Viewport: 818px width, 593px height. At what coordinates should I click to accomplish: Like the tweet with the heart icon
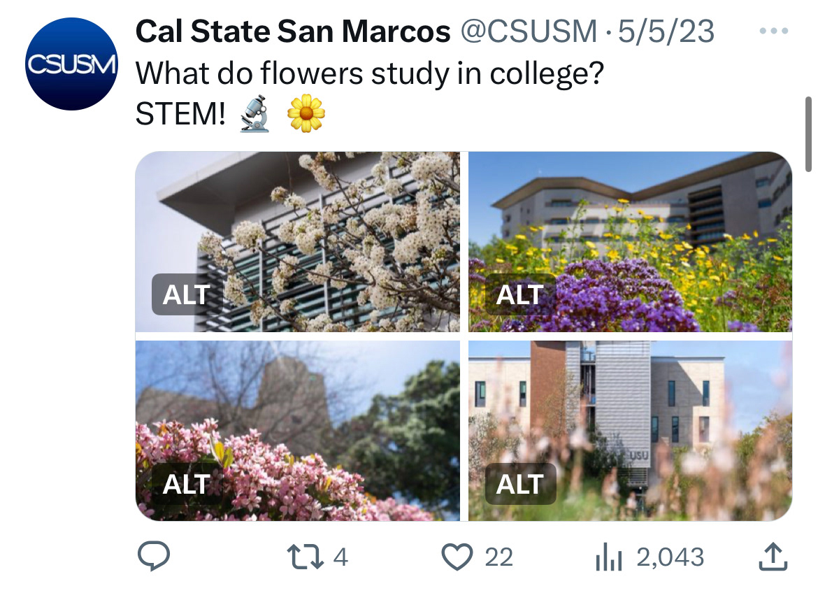458,557
